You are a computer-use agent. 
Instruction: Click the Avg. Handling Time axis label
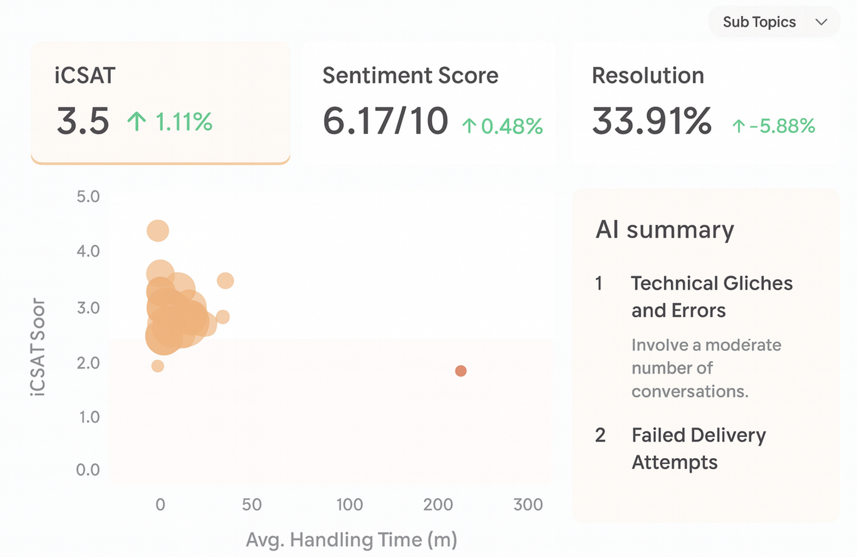(351, 539)
